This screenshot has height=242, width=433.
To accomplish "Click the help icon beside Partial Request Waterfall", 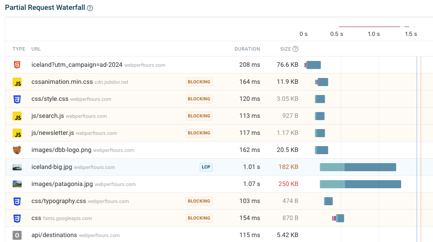I will [90, 8].
